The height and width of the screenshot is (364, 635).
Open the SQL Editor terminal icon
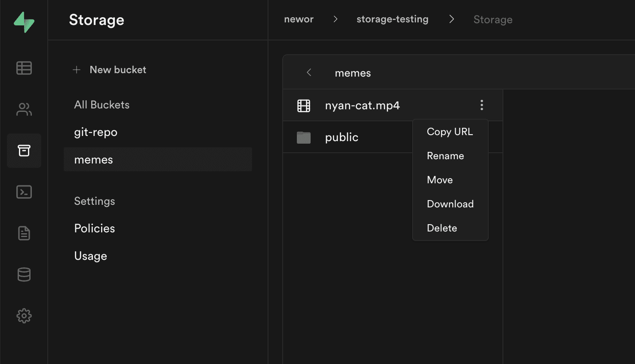click(24, 192)
